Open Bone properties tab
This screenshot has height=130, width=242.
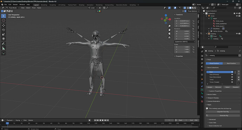coord(202,93)
